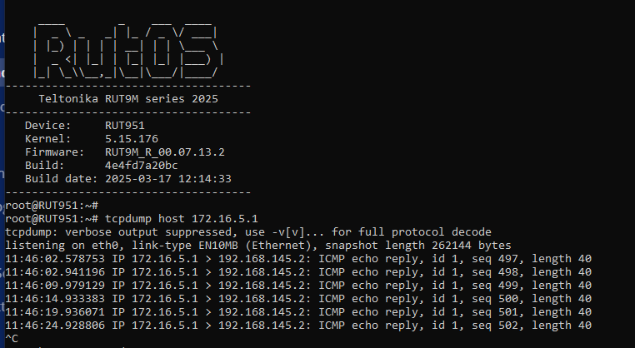This screenshot has width=635, height=348.
Task: Click the empty root@RUT951 prompt line
Action: click(x=52, y=206)
